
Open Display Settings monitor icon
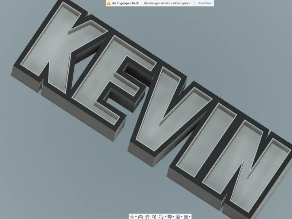coord(170,217)
